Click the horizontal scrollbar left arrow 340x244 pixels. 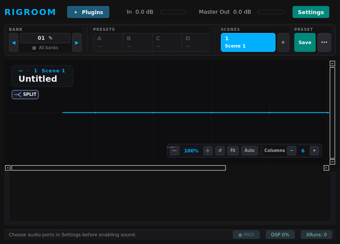point(8,168)
